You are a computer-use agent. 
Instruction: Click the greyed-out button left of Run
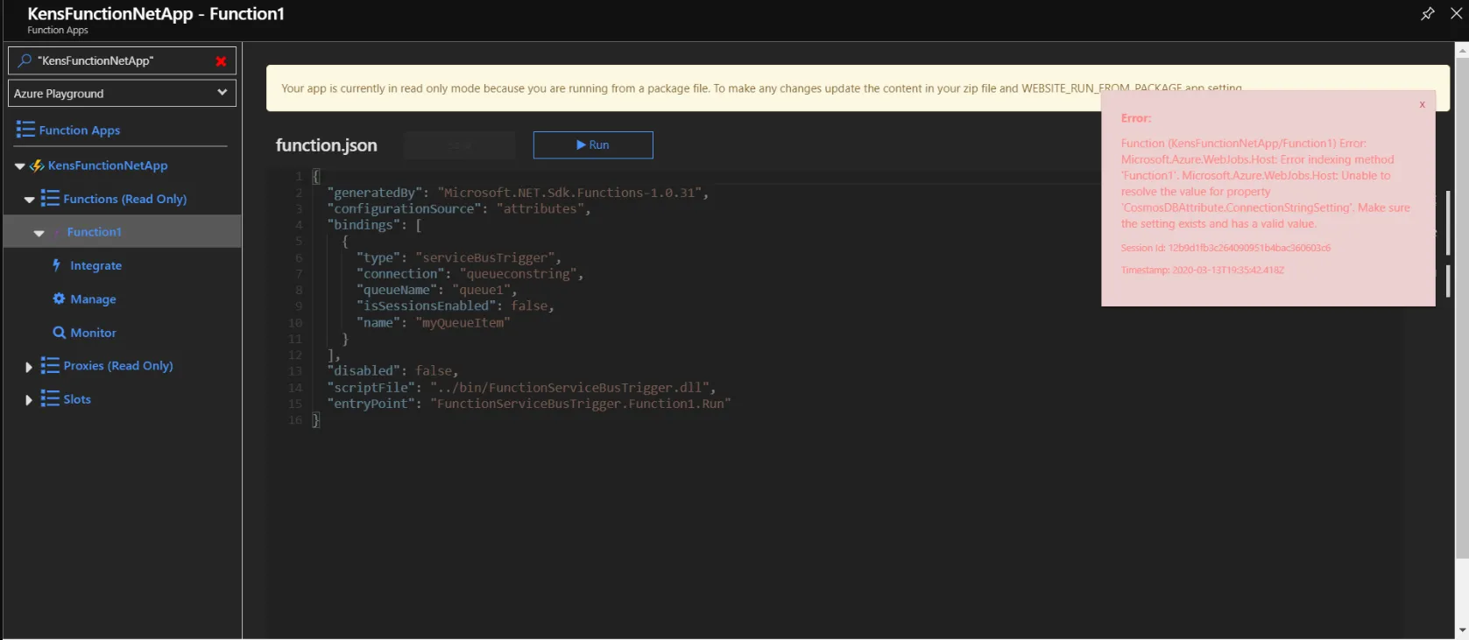[460, 144]
